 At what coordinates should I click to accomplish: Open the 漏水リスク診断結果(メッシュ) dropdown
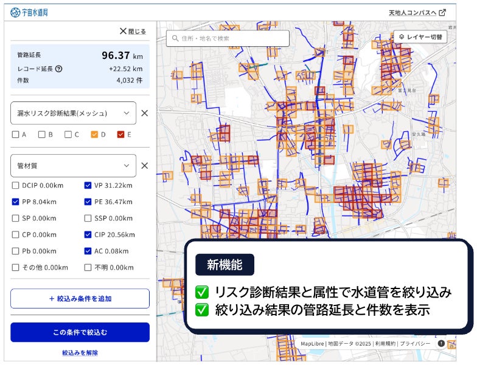click(73, 113)
